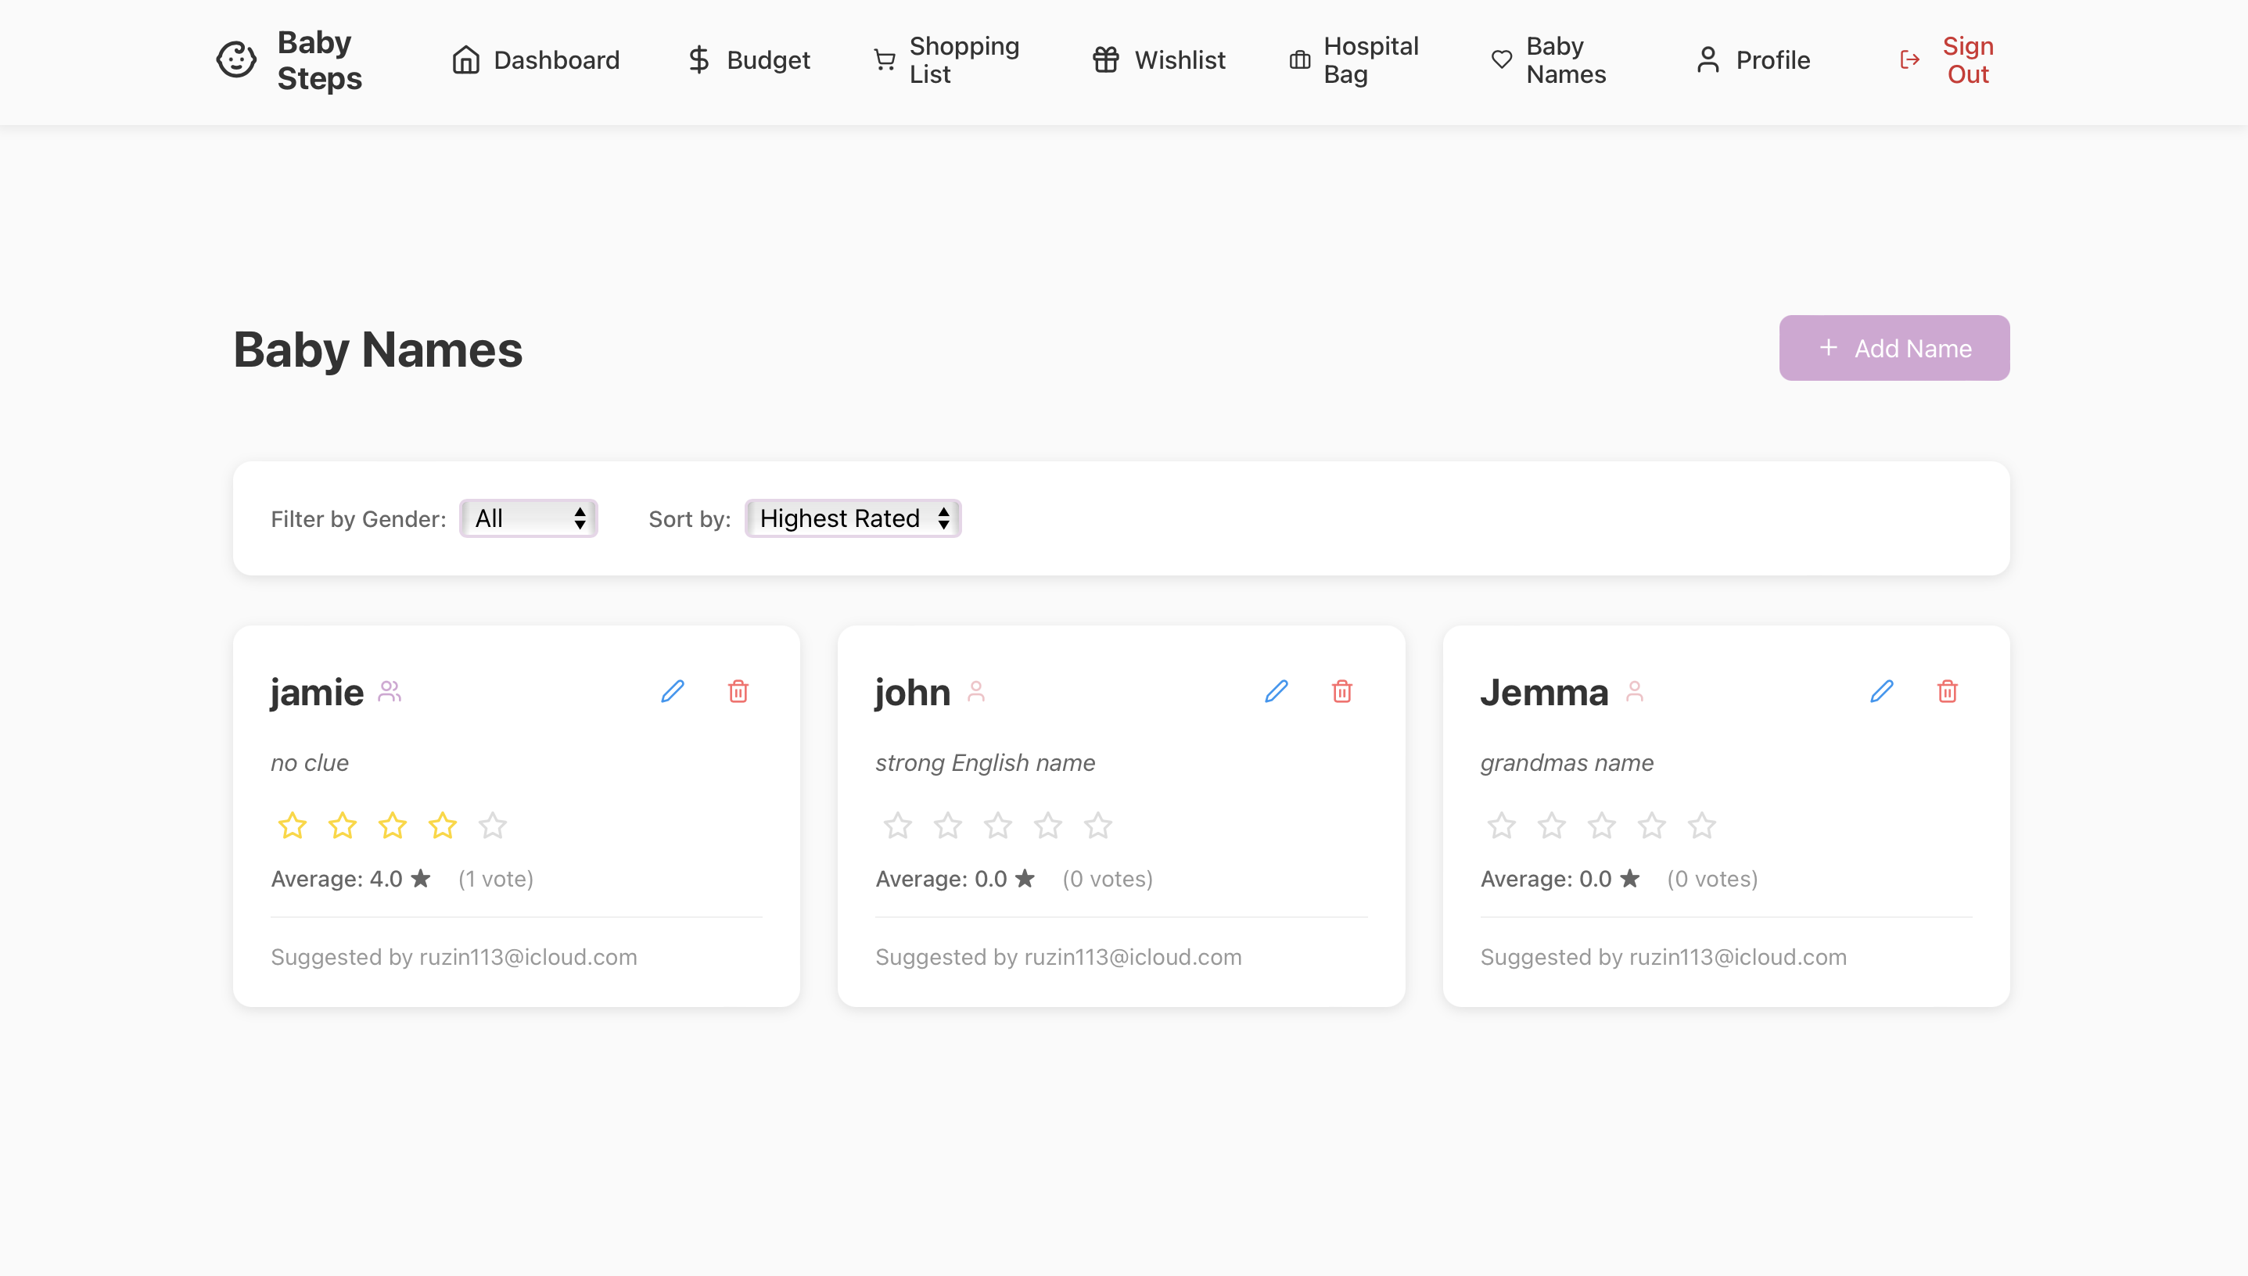
Task: Rate jamie three stars
Action: click(x=392, y=826)
